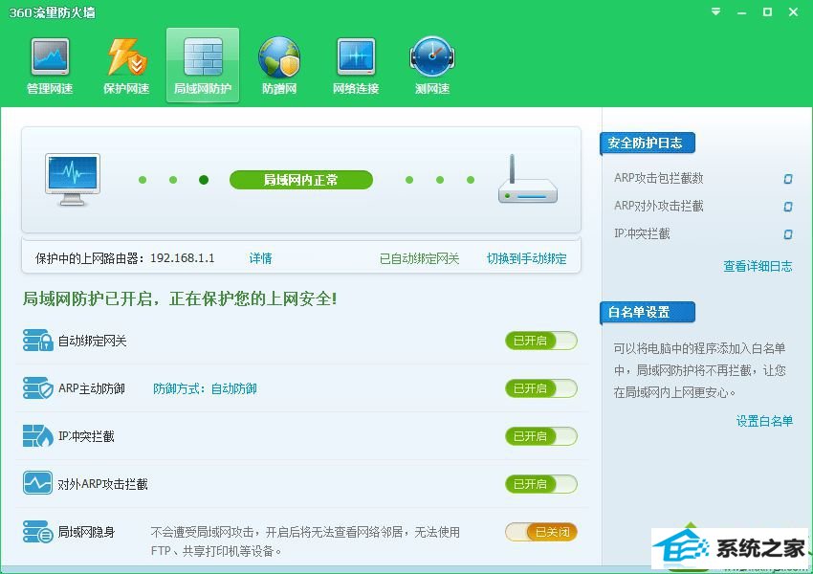
Task: Click the 局域网内正常 status pill
Action: tap(300, 180)
